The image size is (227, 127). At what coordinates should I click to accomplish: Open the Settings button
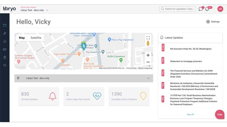click(x=213, y=22)
